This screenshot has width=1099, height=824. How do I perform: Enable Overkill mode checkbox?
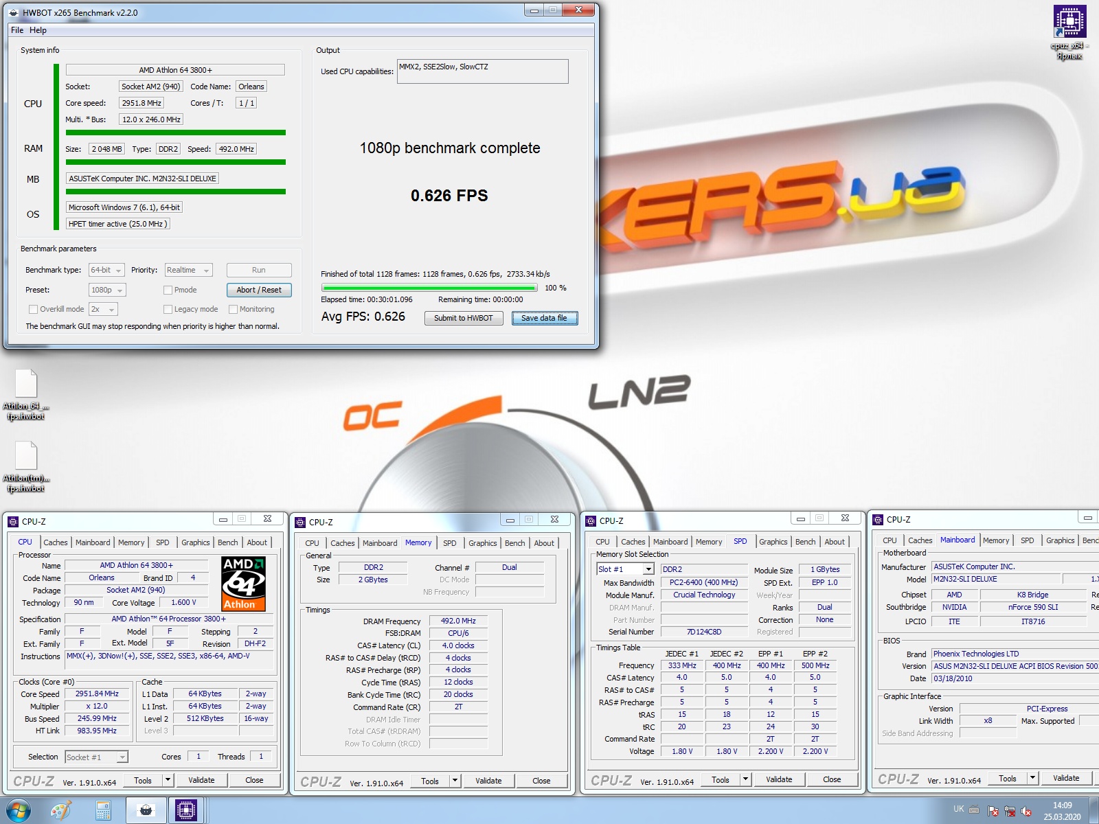pos(33,309)
